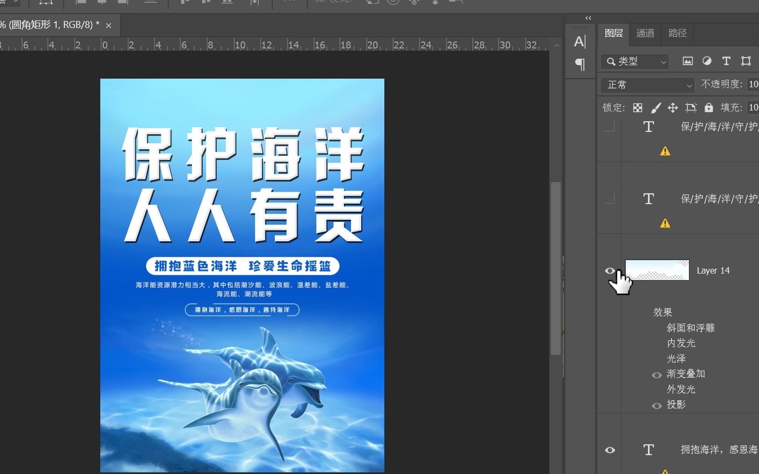Open the 渐变叠加 effect name
The width and height of the screenshot is (759, 474).
pos(686,374)
